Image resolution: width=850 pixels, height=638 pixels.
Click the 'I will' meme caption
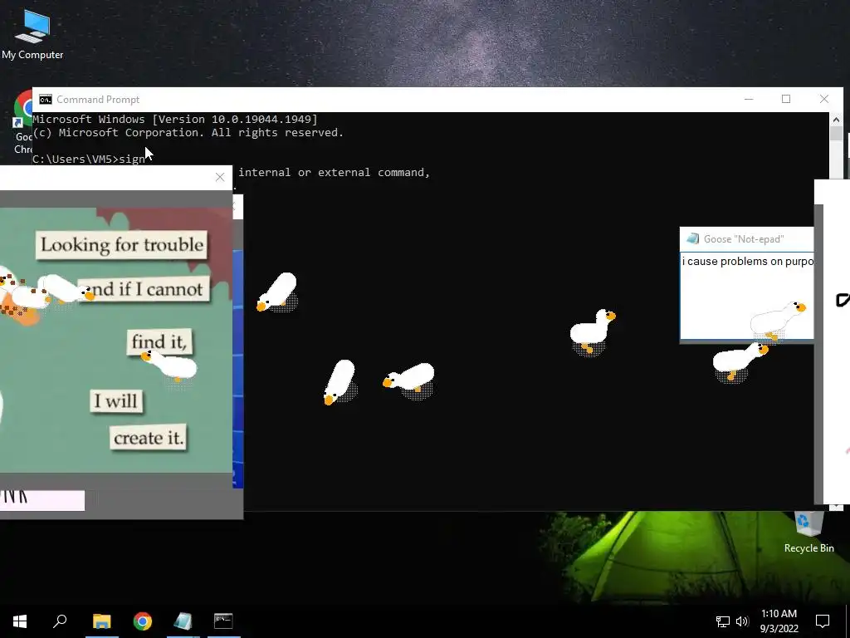[x=116, y=401]
